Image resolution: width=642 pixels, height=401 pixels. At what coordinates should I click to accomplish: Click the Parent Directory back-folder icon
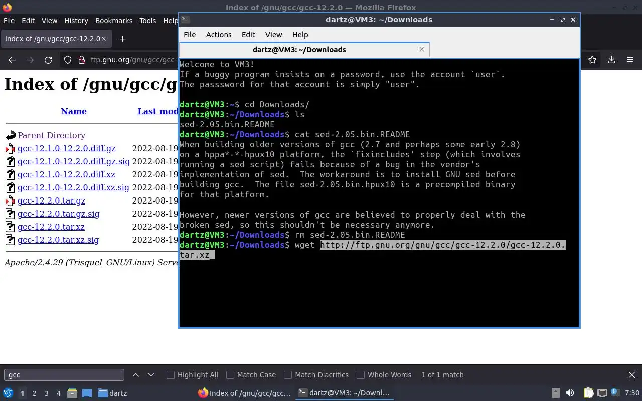[x=11, y=135]
